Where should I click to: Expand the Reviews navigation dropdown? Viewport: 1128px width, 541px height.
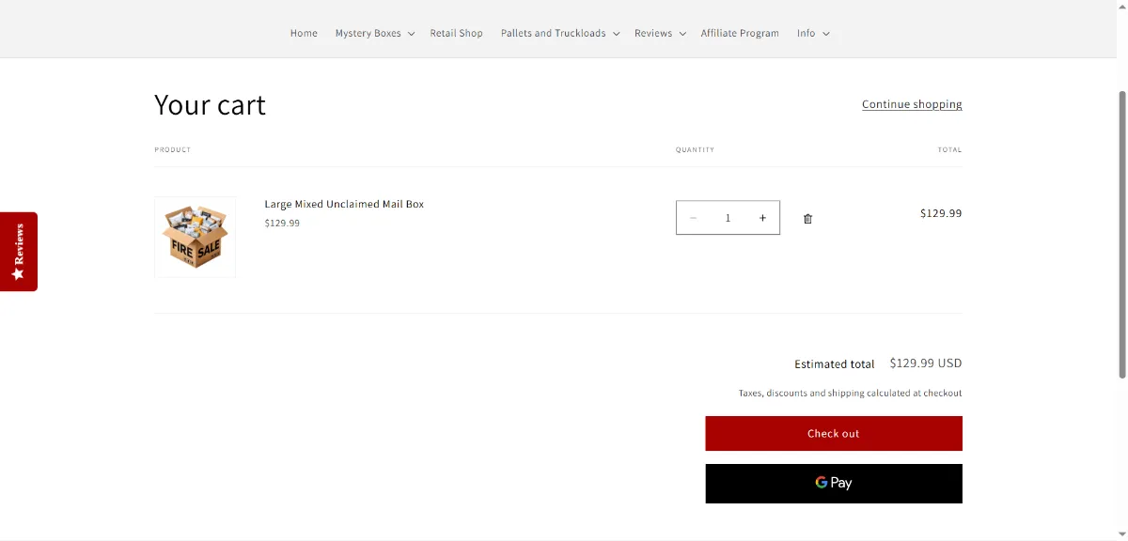pos(660,33)
